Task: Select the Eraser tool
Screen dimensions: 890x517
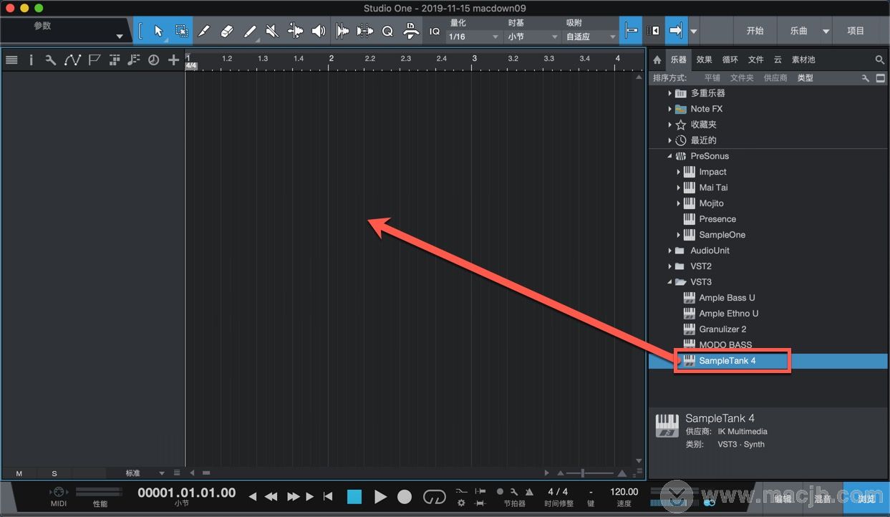Action: click(x=227, y=32)
